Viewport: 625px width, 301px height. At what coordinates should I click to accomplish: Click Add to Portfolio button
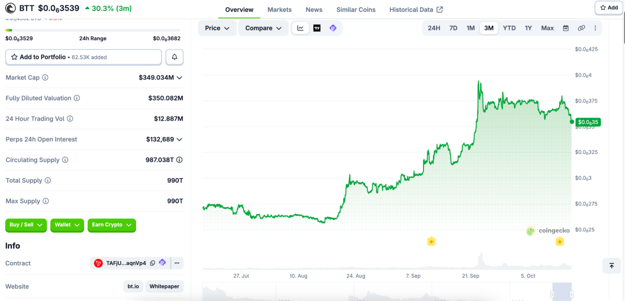83,57
